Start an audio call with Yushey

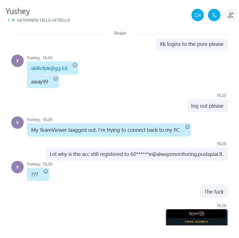click(x=214, y=15)
